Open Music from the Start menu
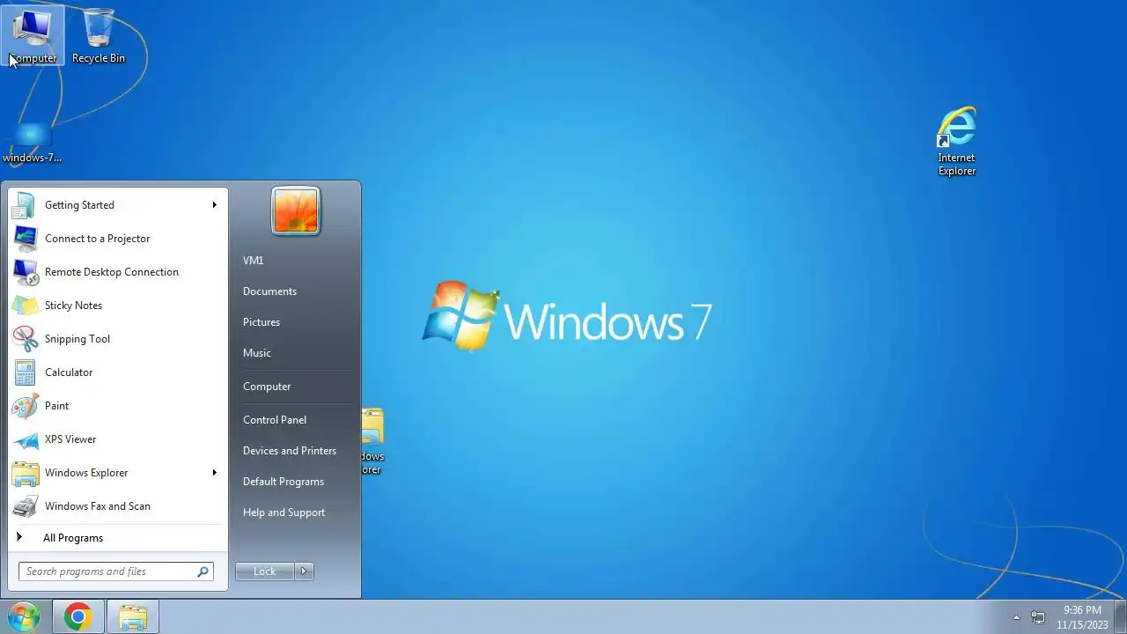1127x634 pixels. pyautogui.click(x=257, y=353)
